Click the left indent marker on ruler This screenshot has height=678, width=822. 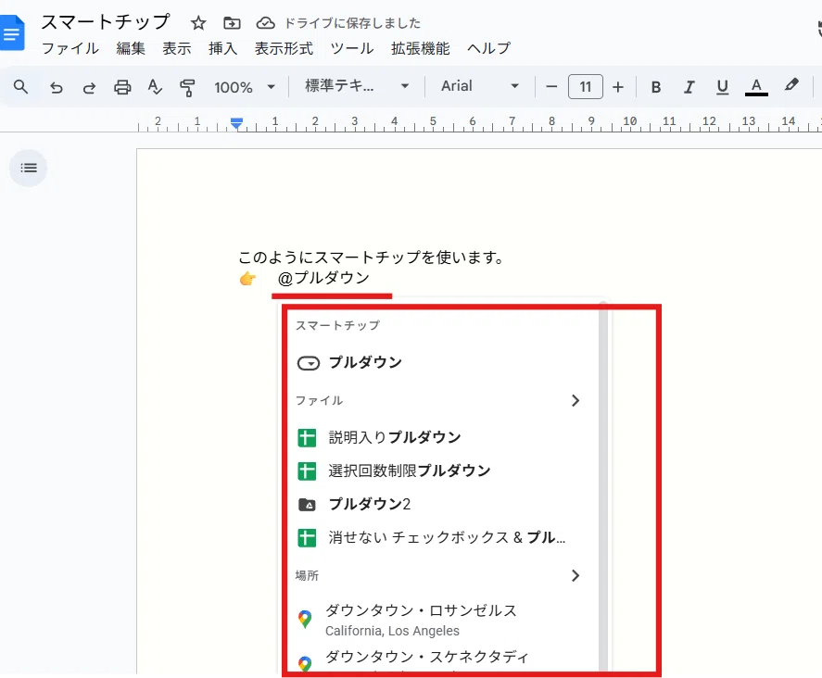click(236, 124)
